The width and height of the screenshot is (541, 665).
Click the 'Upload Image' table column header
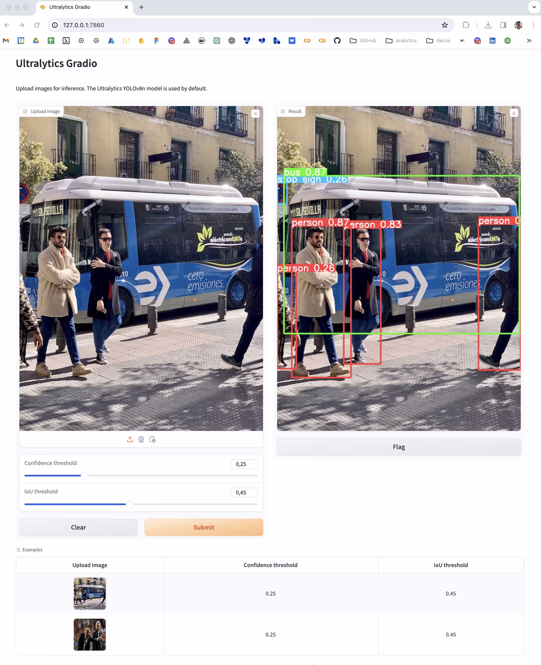tap(90, 565)
